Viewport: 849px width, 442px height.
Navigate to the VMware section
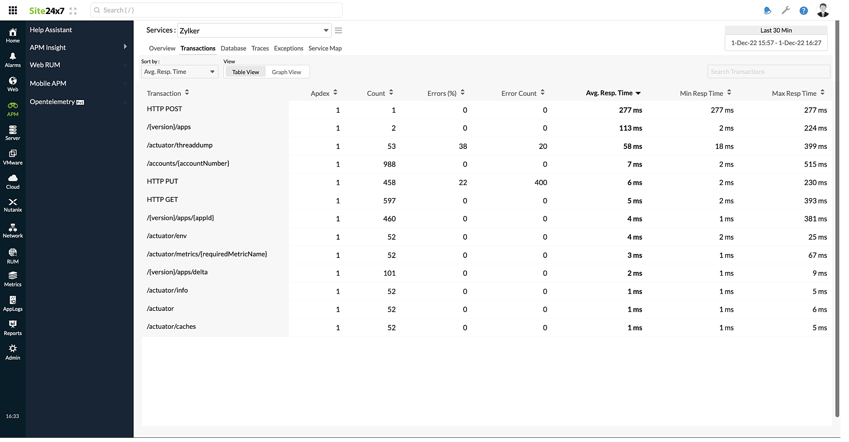[x=13, y=157]
